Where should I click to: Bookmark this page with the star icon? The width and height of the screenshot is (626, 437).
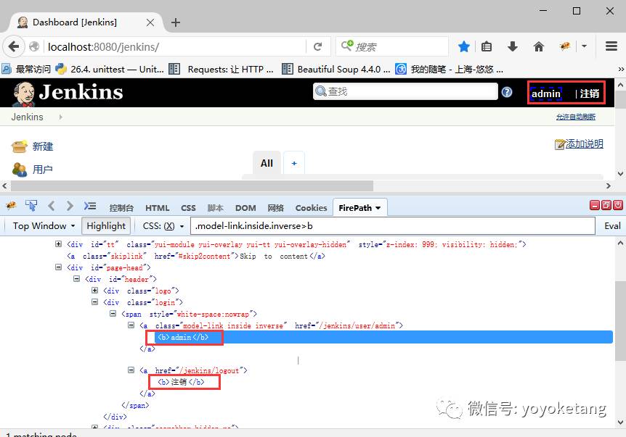pyautogui.click(x=463, y=46)
